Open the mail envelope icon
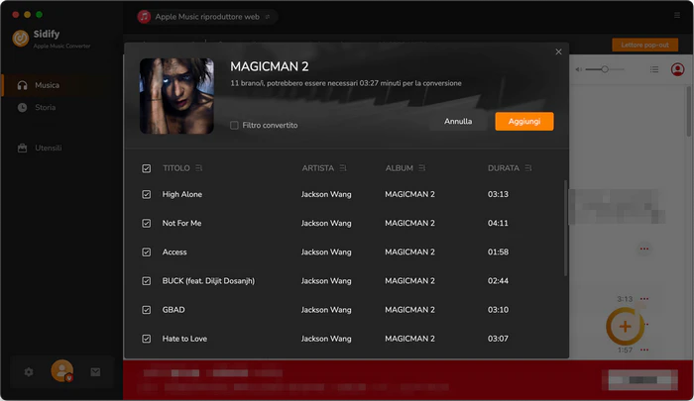 pyautogui.click(x=95, y=372)
